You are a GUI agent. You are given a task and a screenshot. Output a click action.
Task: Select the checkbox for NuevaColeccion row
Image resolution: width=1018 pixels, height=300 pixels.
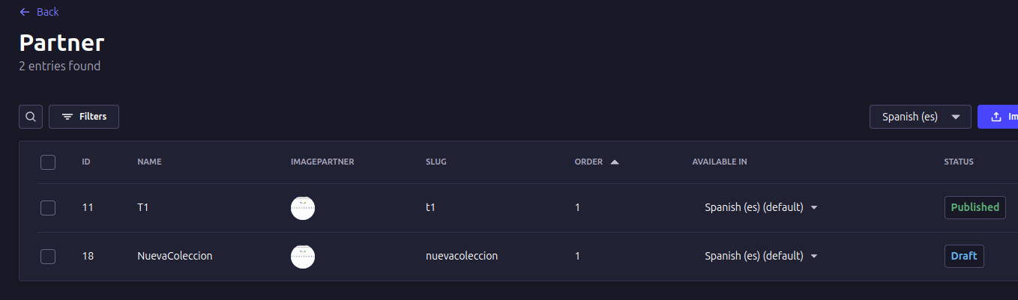[48, 257]
